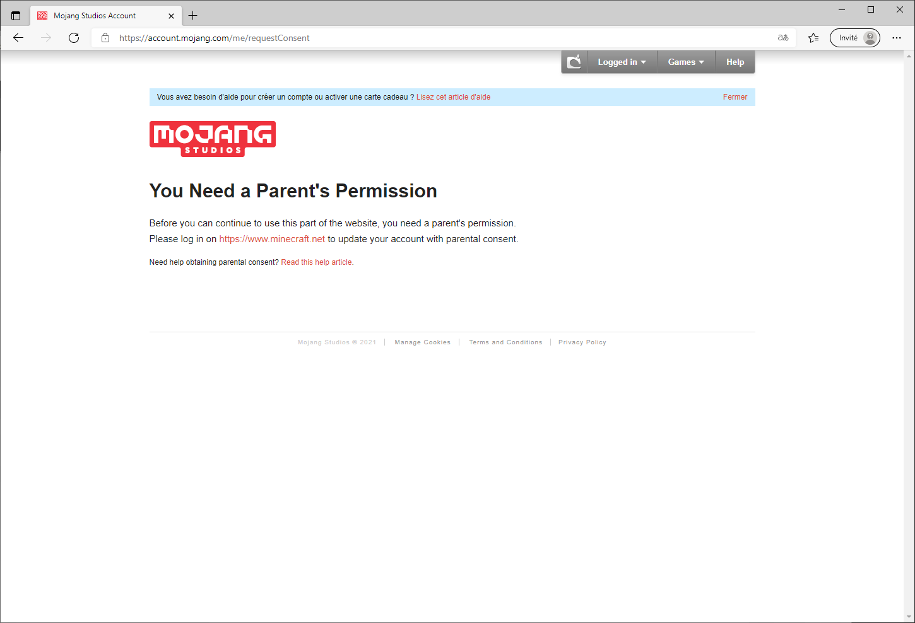Select the Mojang Studios Account tab

click(x=106, y=16)
